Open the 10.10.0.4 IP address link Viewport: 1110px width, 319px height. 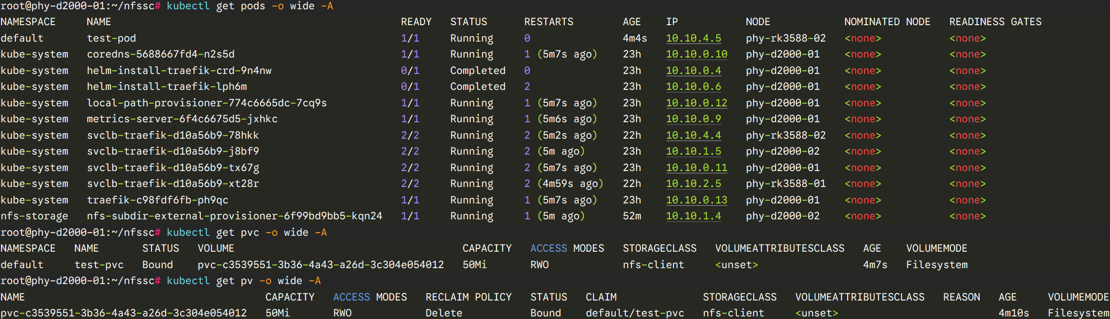coord(693,70)
